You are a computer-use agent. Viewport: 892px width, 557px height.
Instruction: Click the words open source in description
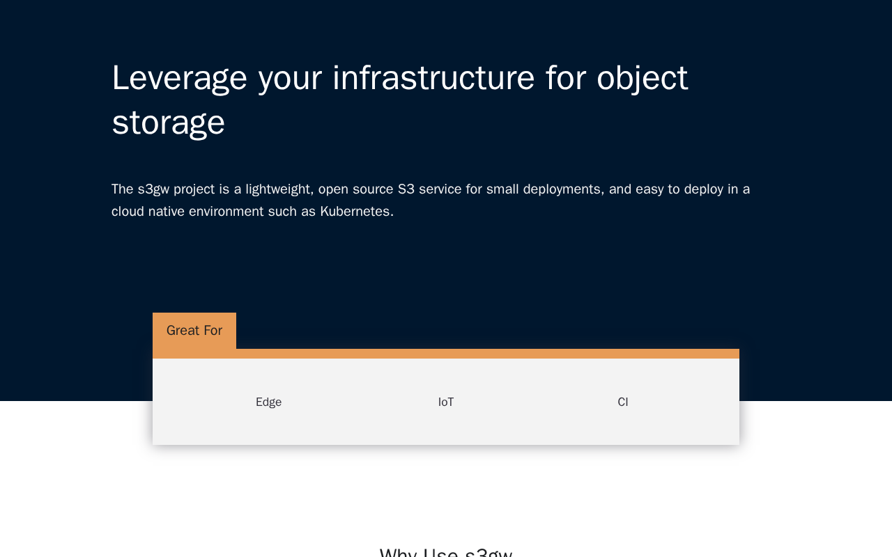coord(355,189)
